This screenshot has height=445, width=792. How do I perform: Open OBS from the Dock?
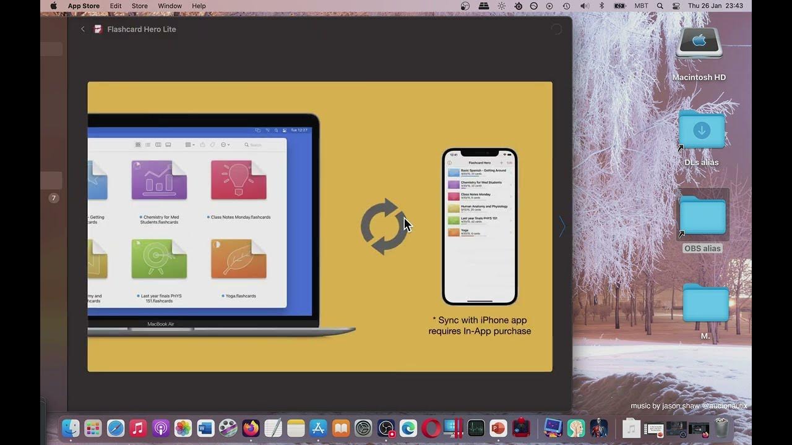[386, 428]
